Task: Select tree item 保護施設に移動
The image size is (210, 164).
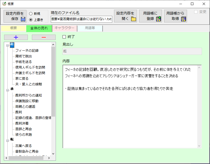Action: pos(27,101)
